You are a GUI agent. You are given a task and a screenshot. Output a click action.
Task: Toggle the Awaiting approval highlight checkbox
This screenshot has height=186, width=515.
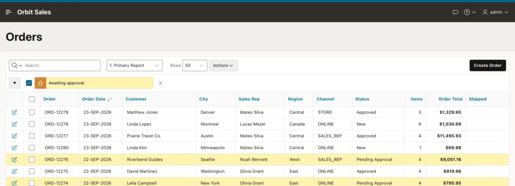[x=29, y=83]
